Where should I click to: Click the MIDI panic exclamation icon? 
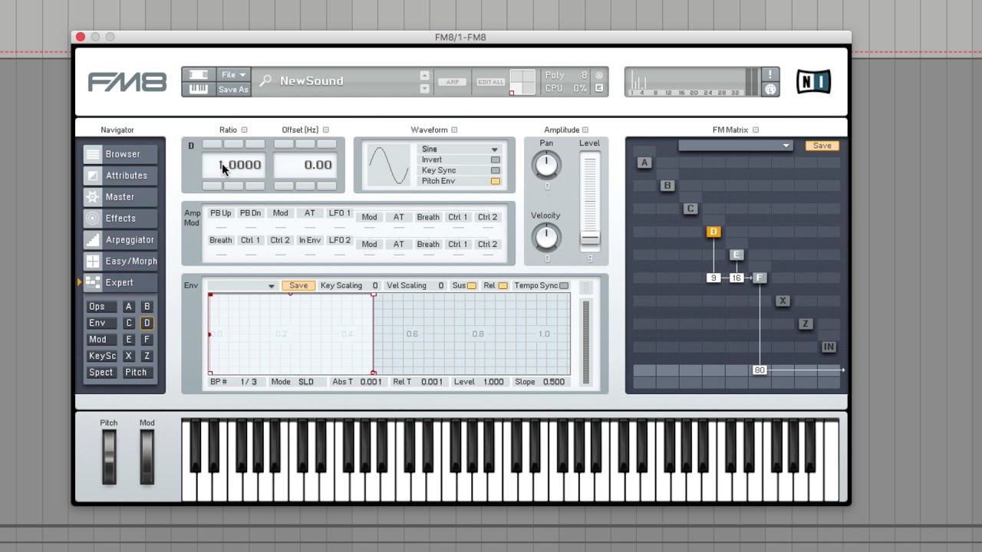tap(770, 74)
